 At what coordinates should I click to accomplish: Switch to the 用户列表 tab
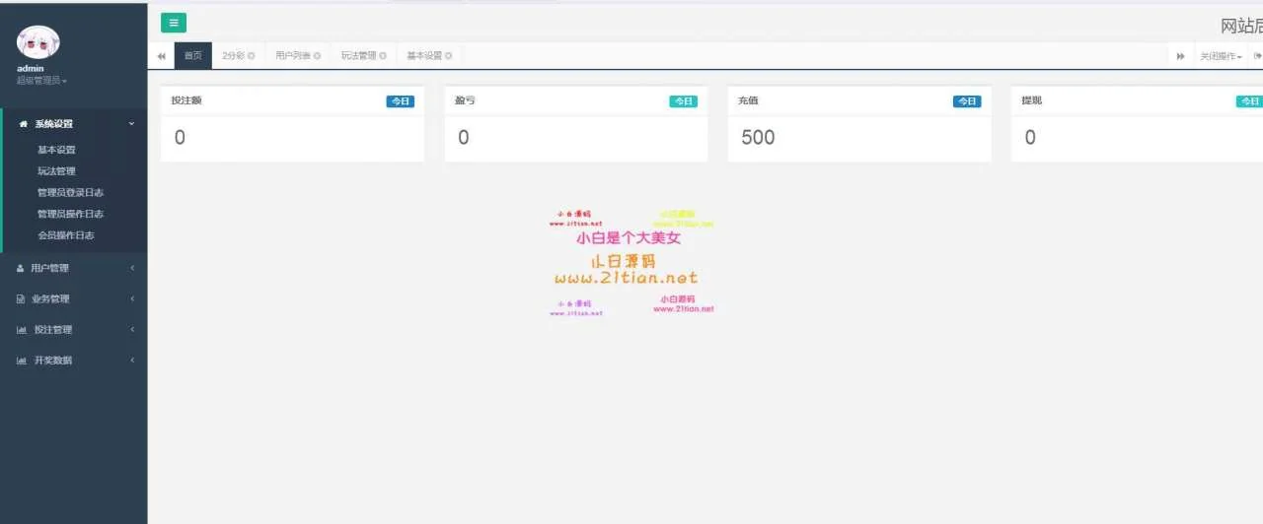click(292, 56)
